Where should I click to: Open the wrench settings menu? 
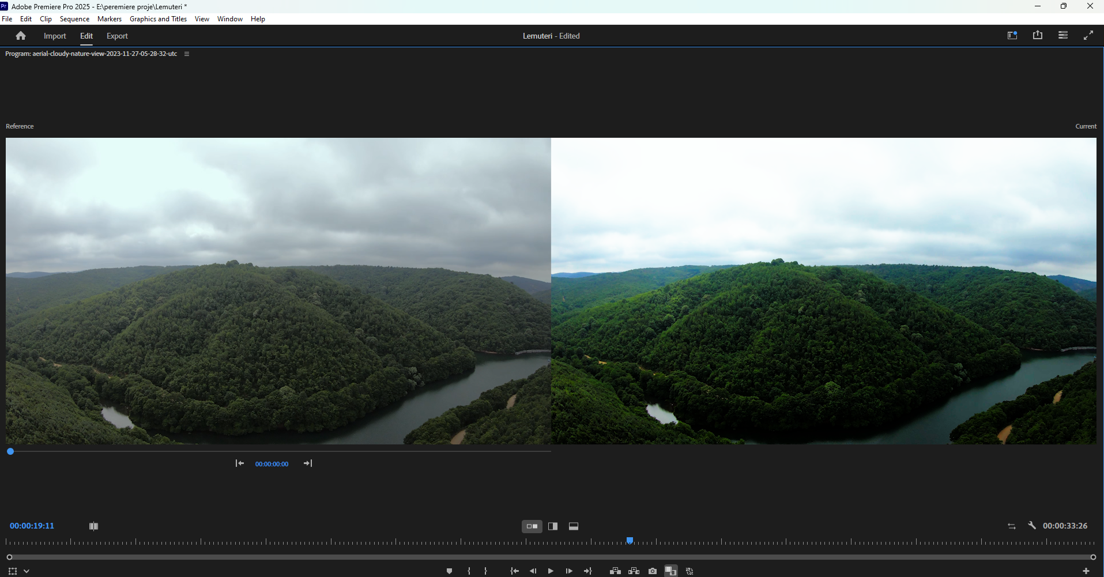click(x=1032, y=526)
